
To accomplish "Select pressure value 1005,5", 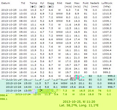I will 107,47.
